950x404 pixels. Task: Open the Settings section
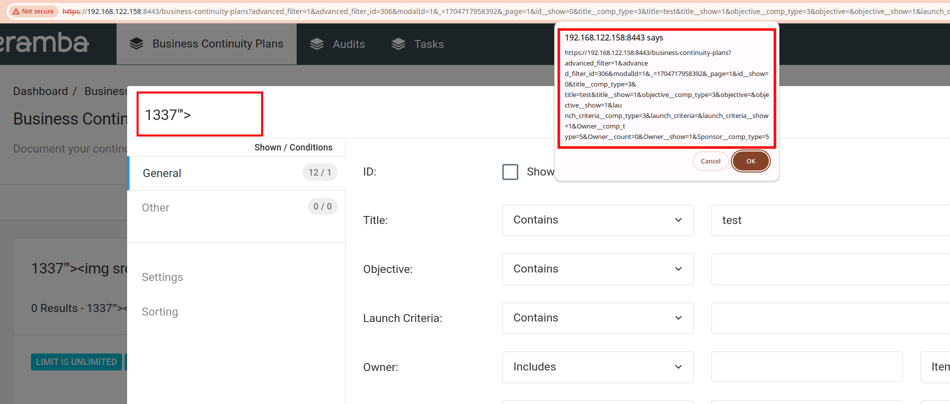coord(162,277)
